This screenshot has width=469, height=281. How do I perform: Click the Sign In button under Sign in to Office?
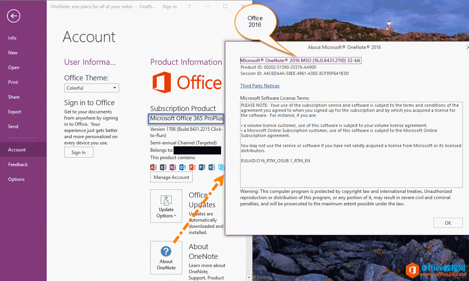(79, 152)
